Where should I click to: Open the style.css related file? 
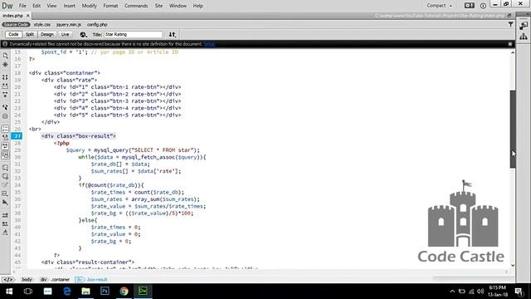click(42, 24)
